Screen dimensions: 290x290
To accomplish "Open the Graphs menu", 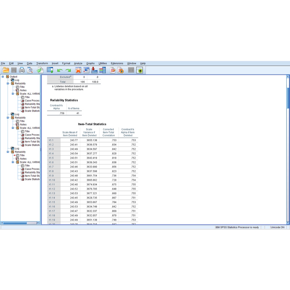I will (90, 63).
